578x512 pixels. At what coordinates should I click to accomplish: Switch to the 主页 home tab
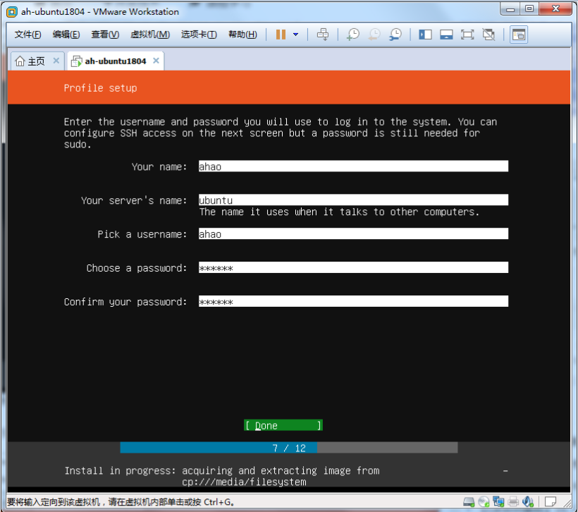coord(30,61)
